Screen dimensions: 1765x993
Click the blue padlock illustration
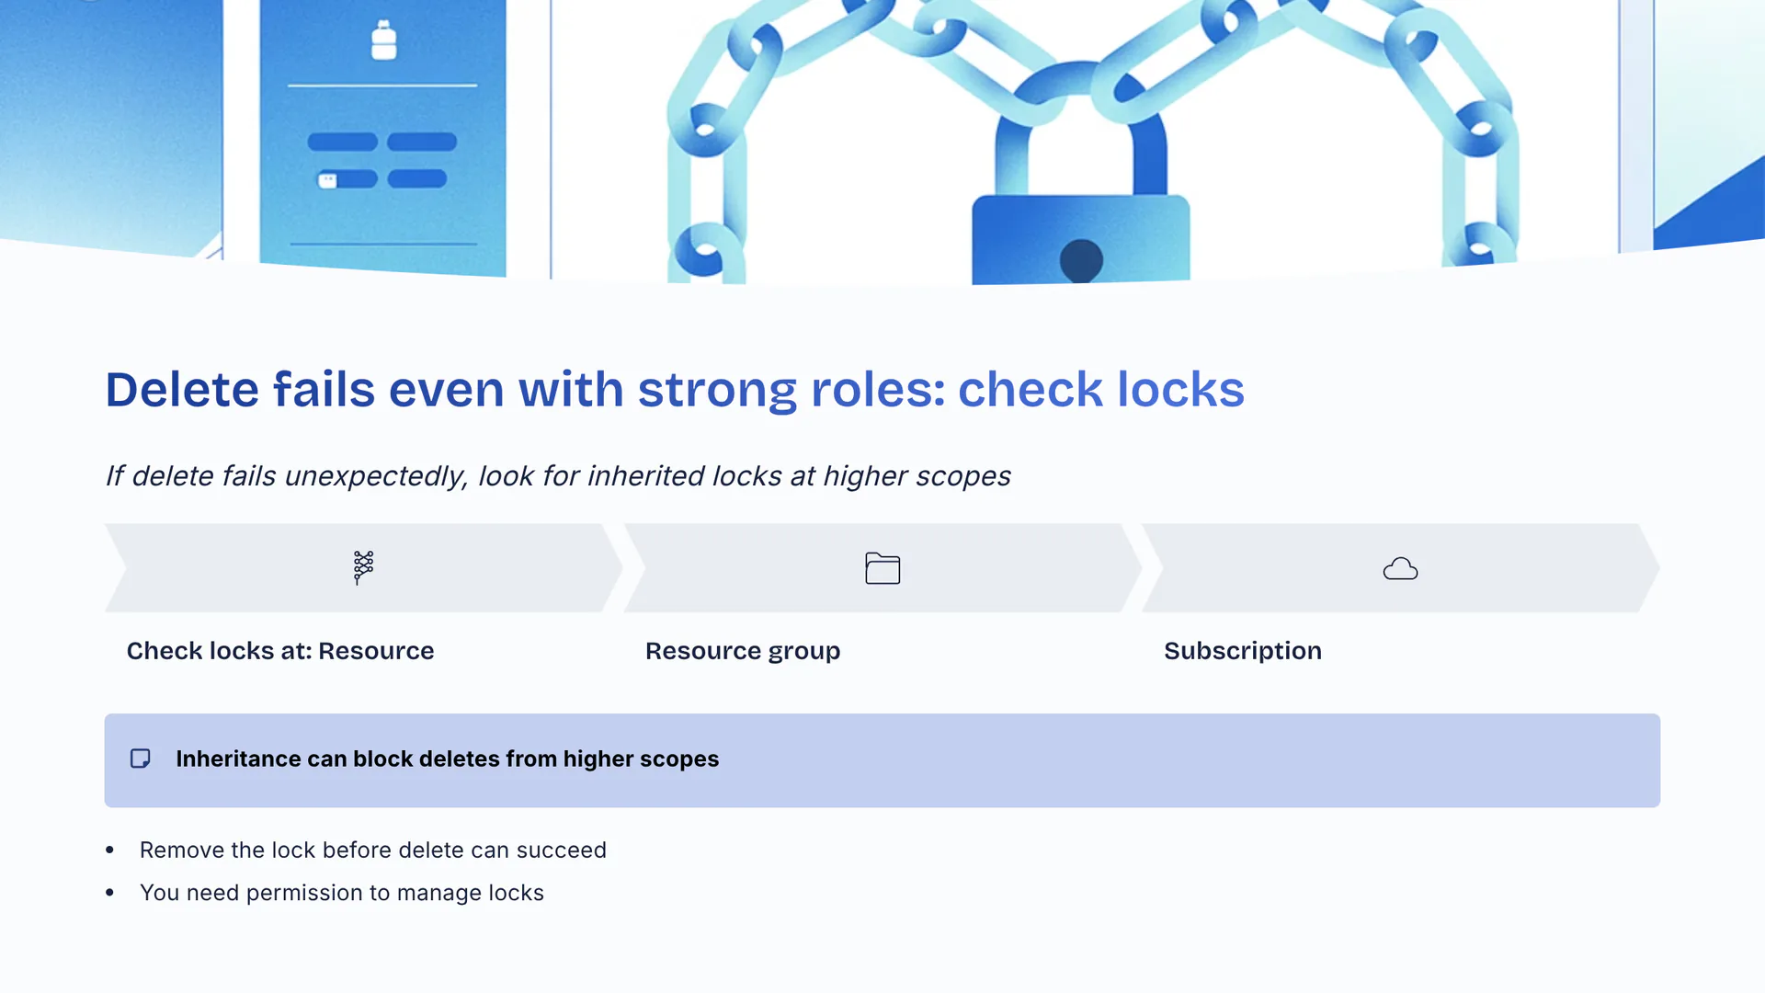coord(1080,230)
